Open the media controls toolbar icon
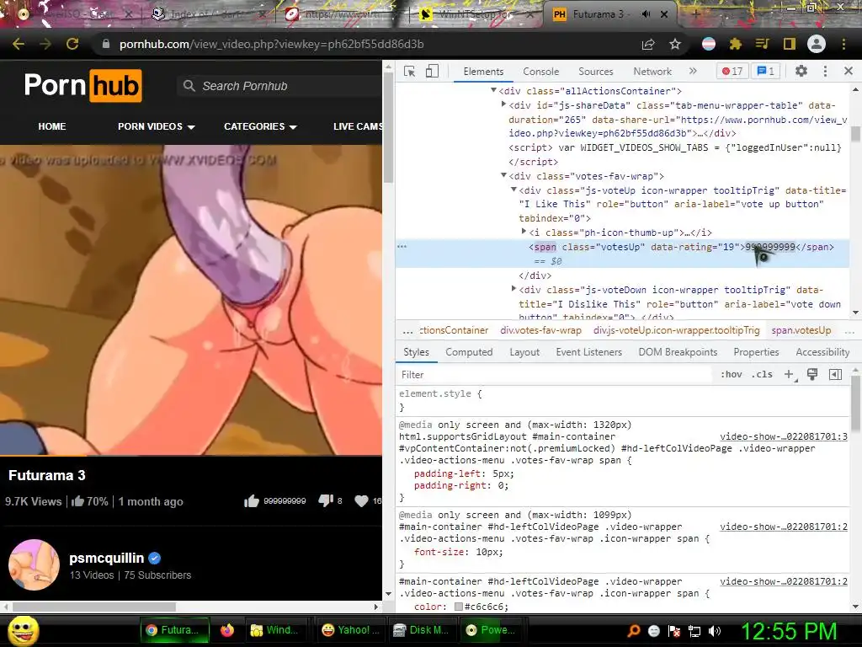 point(762,44)
